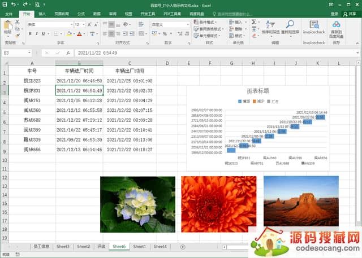
Task: Toggle Italic formatting
Action: pos(37,34)
